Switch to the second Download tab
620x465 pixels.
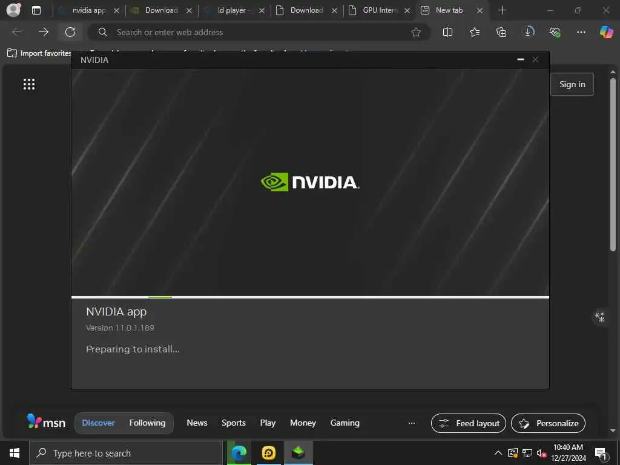click(306, 10)
